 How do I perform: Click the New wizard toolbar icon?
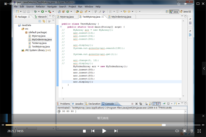tap(17, 11)
